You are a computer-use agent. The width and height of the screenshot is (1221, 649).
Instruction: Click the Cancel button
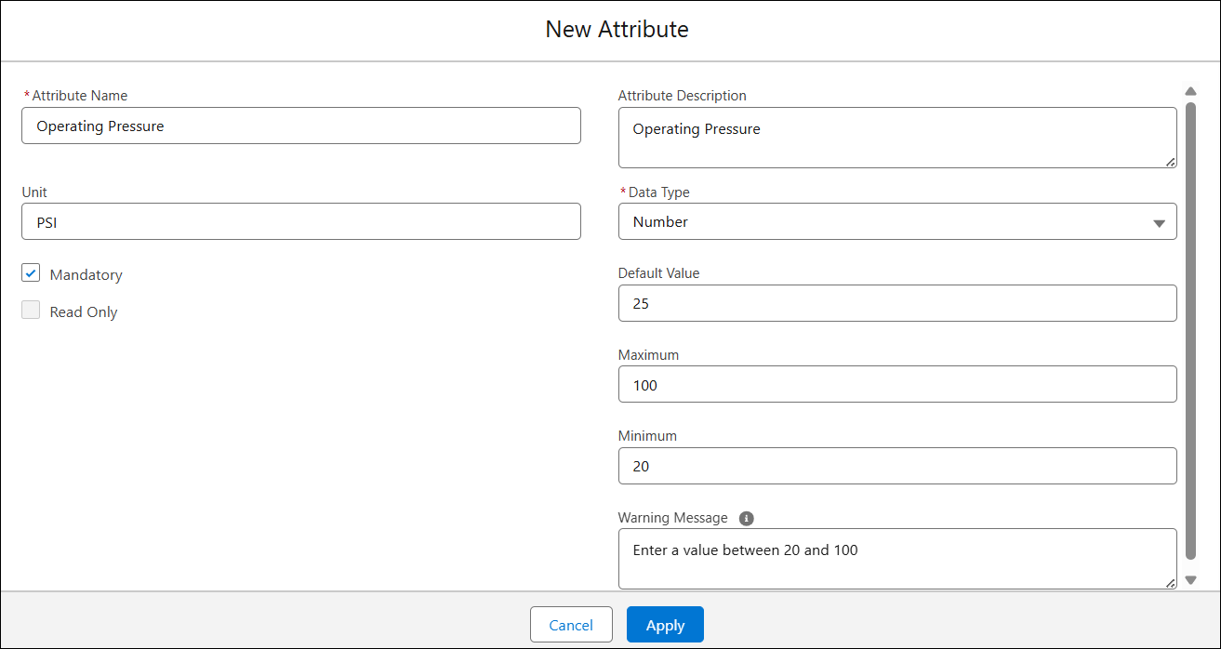coord(571,625)
